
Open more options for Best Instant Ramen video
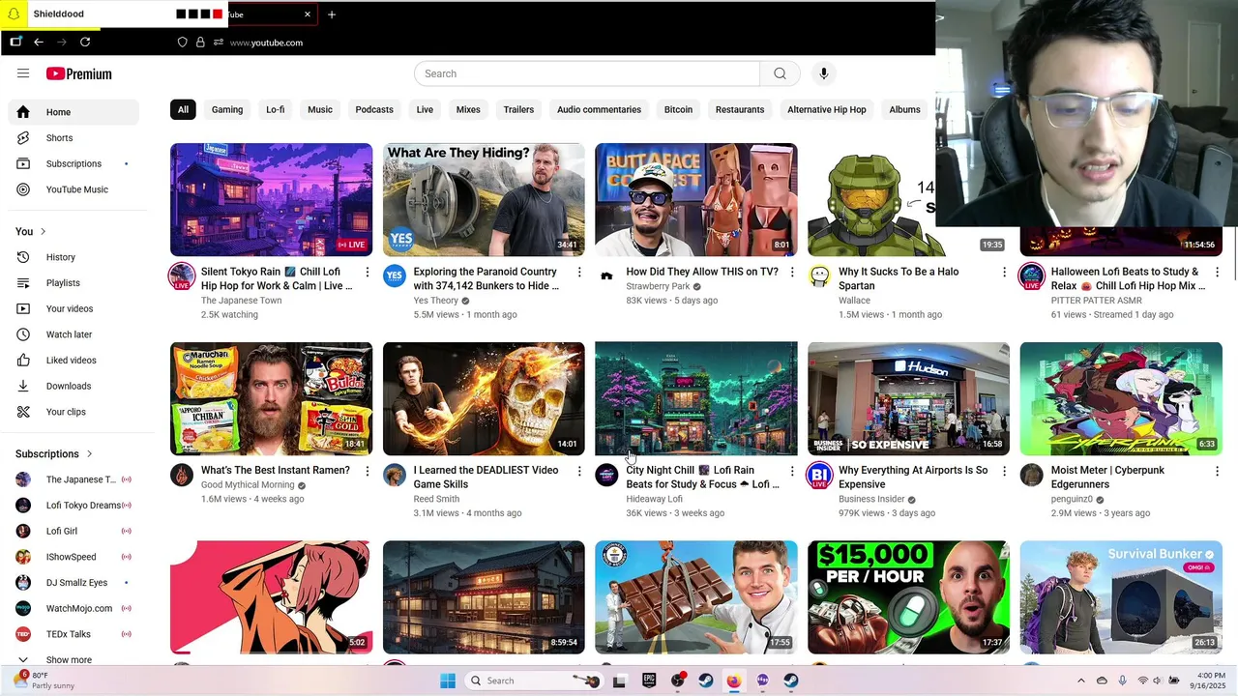[x=367, y=471]
